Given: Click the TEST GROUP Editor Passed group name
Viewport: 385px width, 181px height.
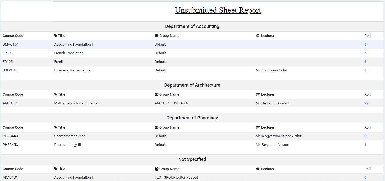Looking at the screenshot, I should [176, 177].
